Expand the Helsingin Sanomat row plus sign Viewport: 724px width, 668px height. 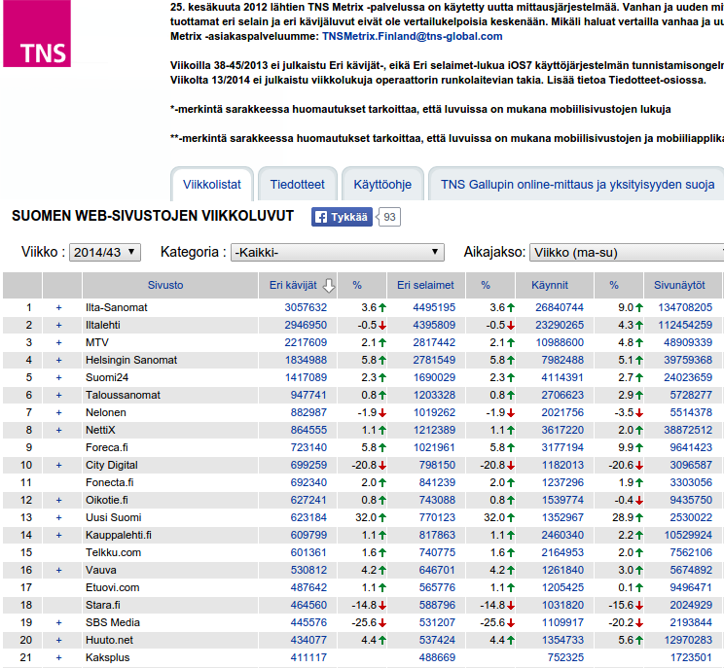point(58,361)
